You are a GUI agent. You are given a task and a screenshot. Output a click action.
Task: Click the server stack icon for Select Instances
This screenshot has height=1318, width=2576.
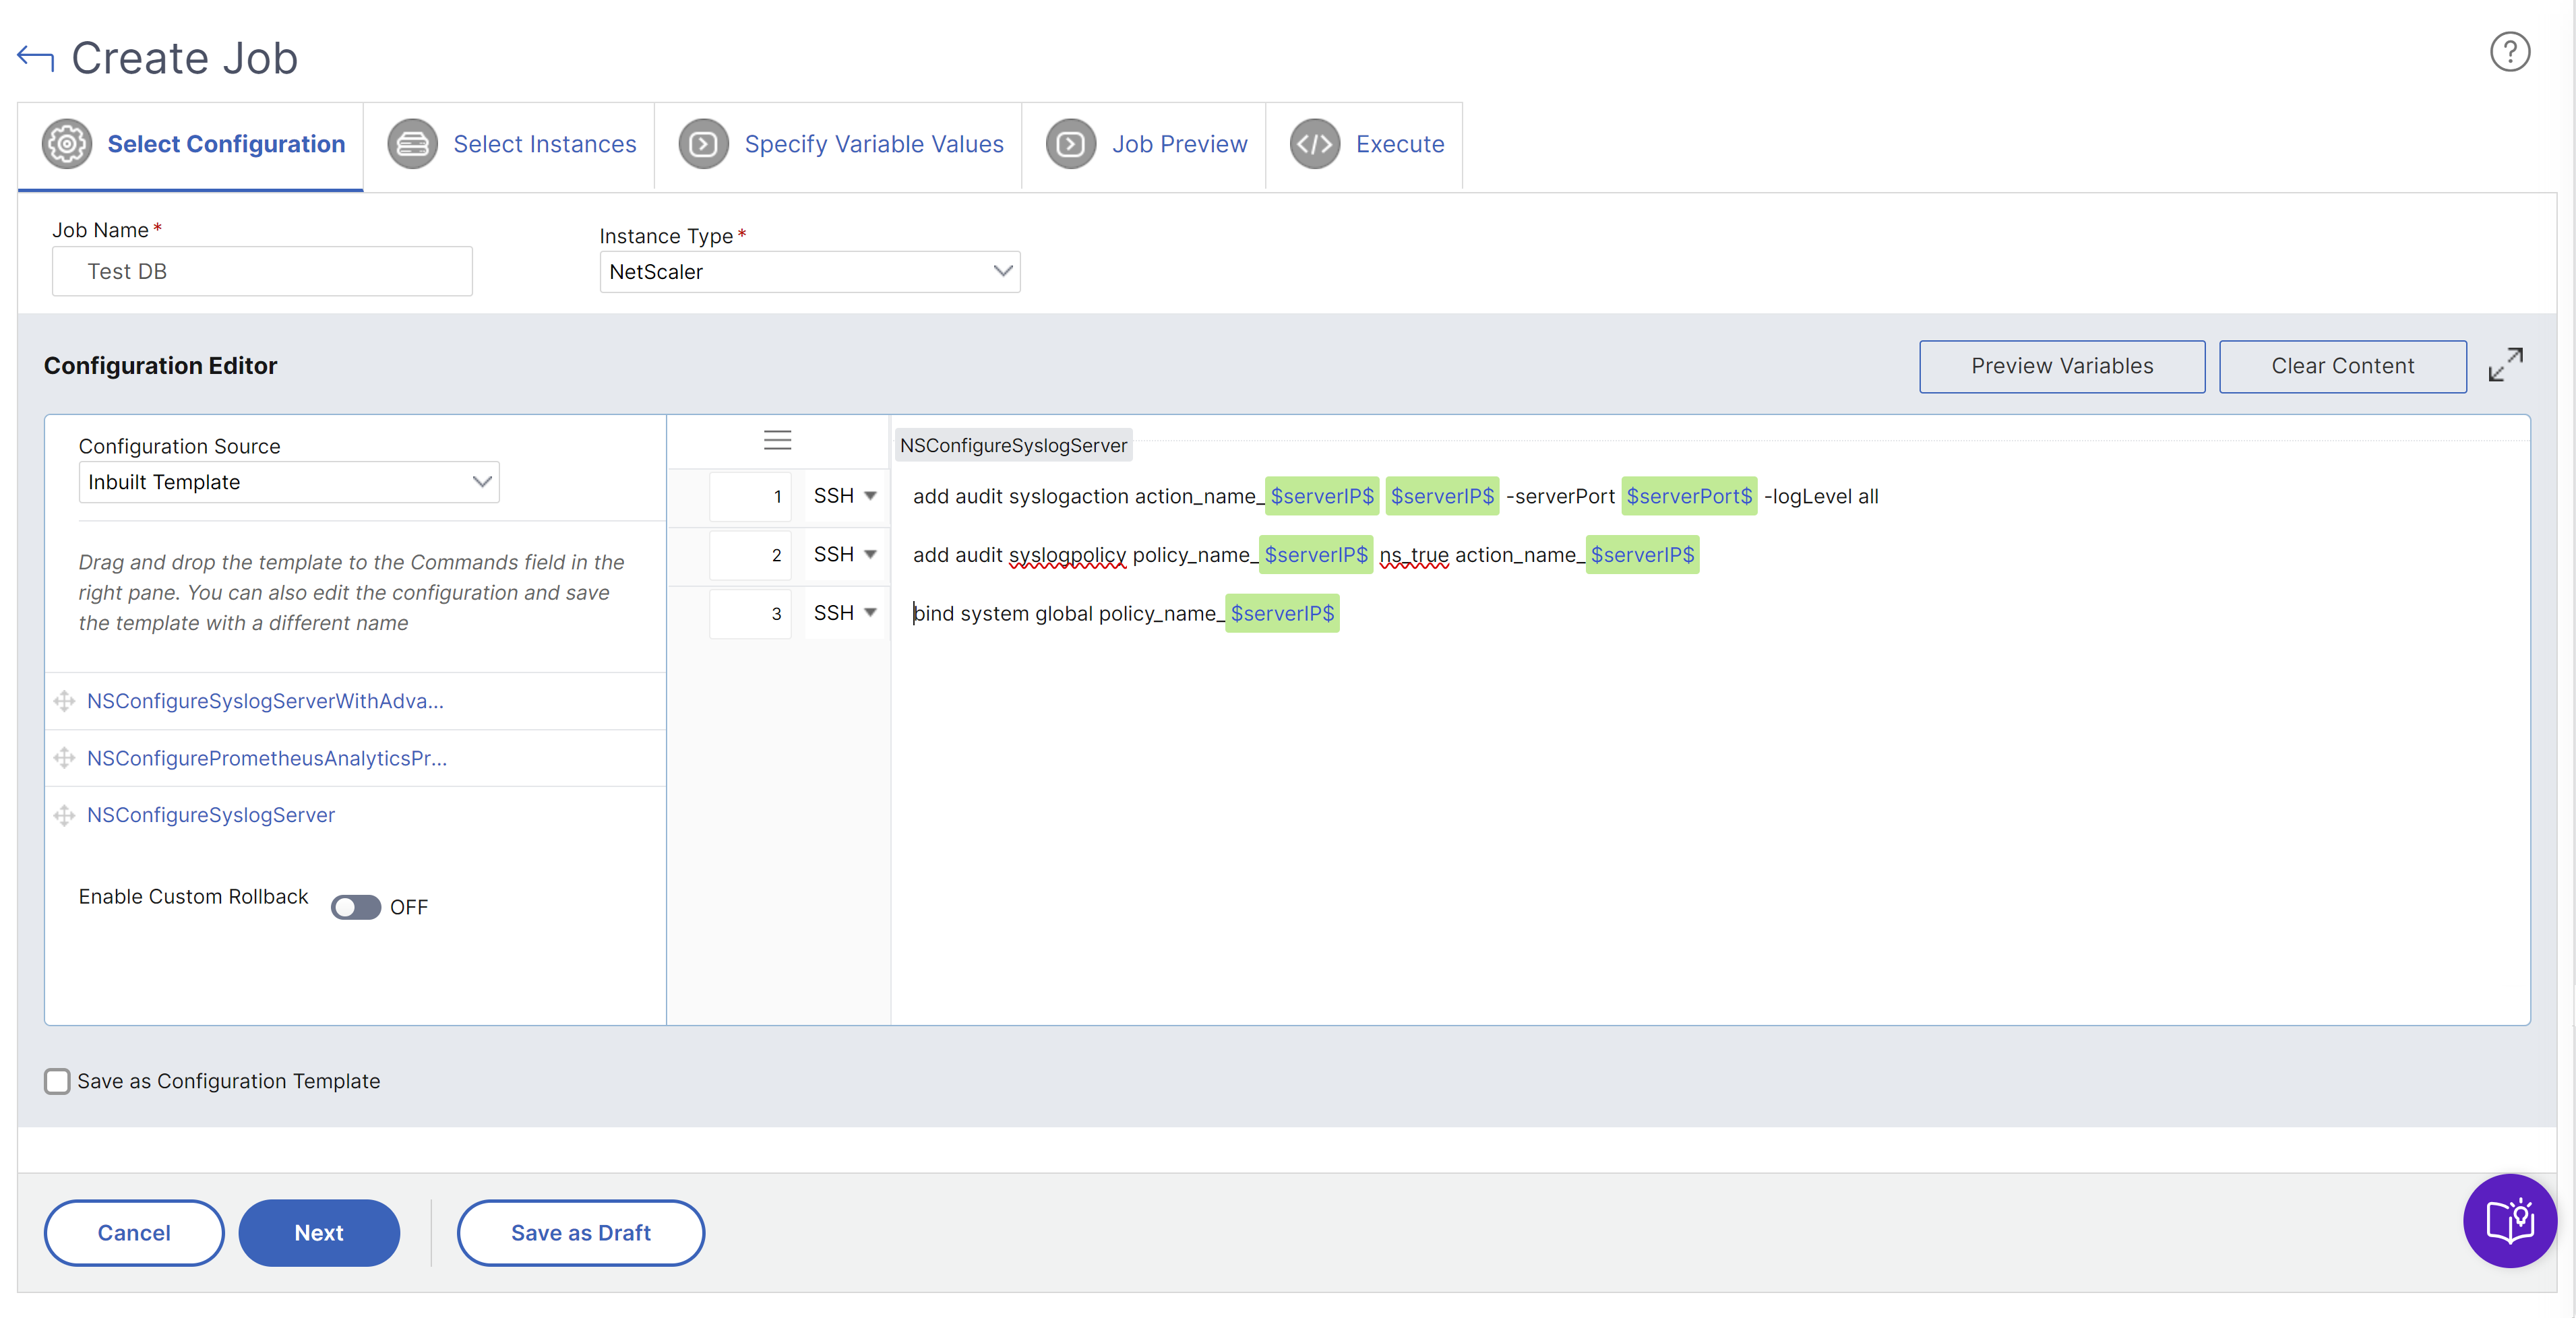pos(413,144)
